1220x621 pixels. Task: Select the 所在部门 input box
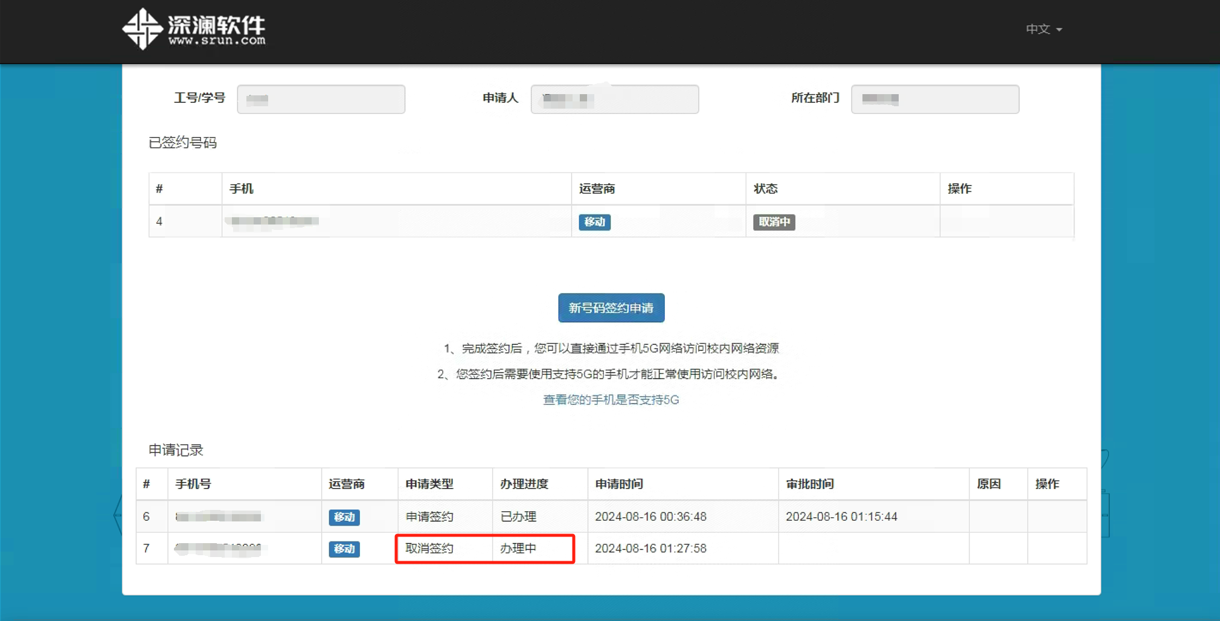[x=934, y=99]
